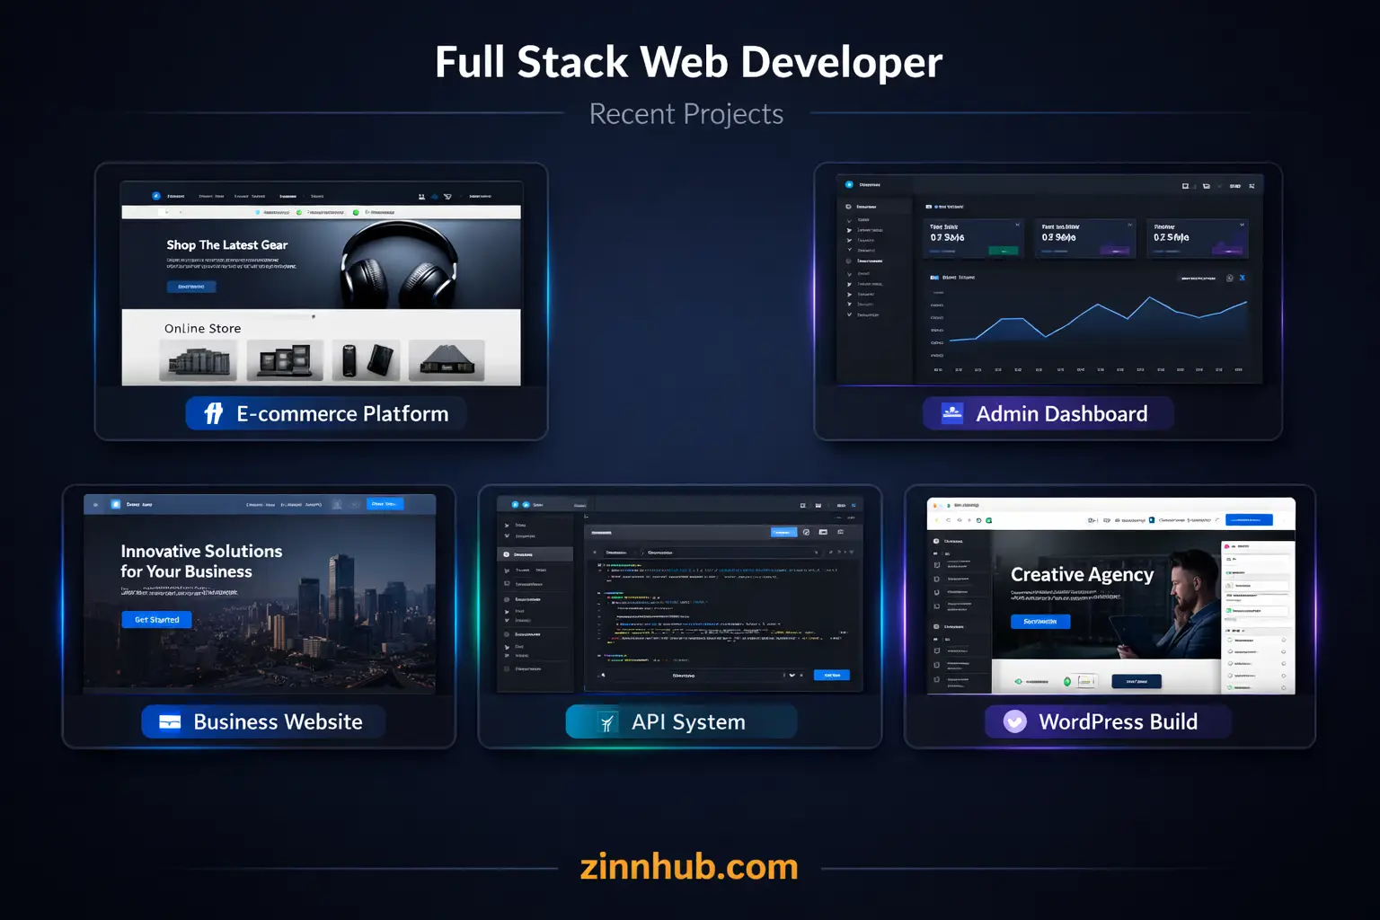Click the Recent Projects subtitle
This screenshot has width=1380, height=920.
click(686, 114)
